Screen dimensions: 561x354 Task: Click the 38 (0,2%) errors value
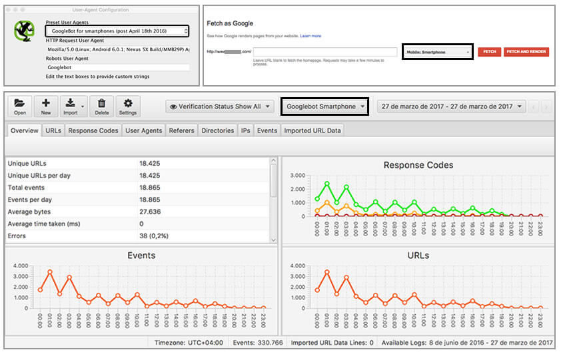click(x=154, y=236)
